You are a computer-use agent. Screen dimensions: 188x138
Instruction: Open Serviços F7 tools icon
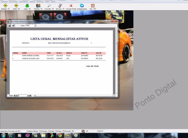pyautogui.click(x=60, y=7)
